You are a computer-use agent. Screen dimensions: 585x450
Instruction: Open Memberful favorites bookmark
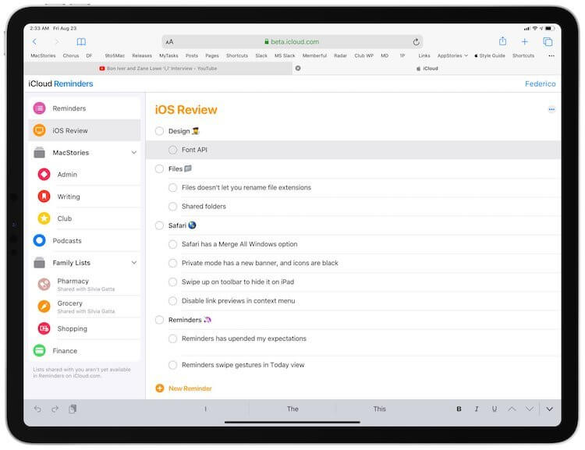[314, 55]
